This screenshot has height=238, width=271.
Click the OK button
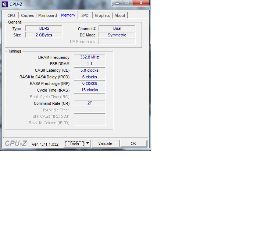click(x=133, y=143)
